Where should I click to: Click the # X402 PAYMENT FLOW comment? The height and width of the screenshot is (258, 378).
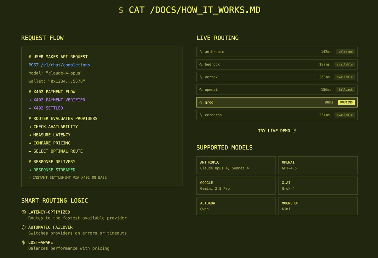point(52,92)
